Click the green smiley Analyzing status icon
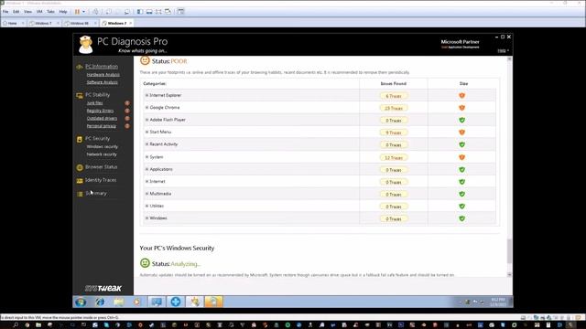This screenshot has width=586, height=329. [x=145, y=263]
